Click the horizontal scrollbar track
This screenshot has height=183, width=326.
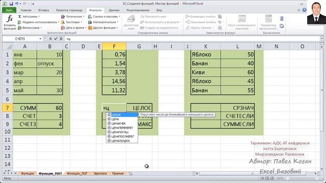[256, 173]
